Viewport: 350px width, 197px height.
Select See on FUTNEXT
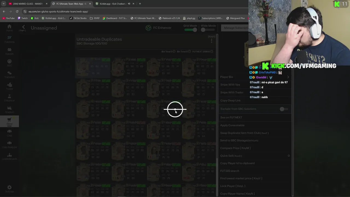tap(255, 117)
